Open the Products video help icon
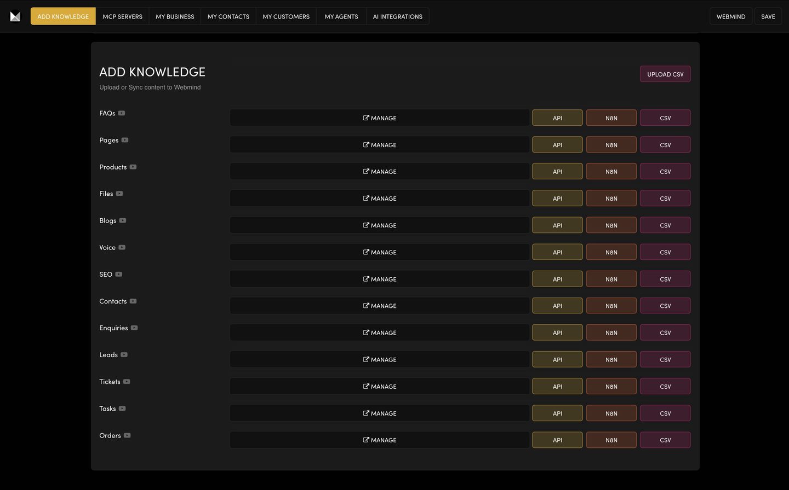Screen dimensions: 789x490 [x=133, y=167]
